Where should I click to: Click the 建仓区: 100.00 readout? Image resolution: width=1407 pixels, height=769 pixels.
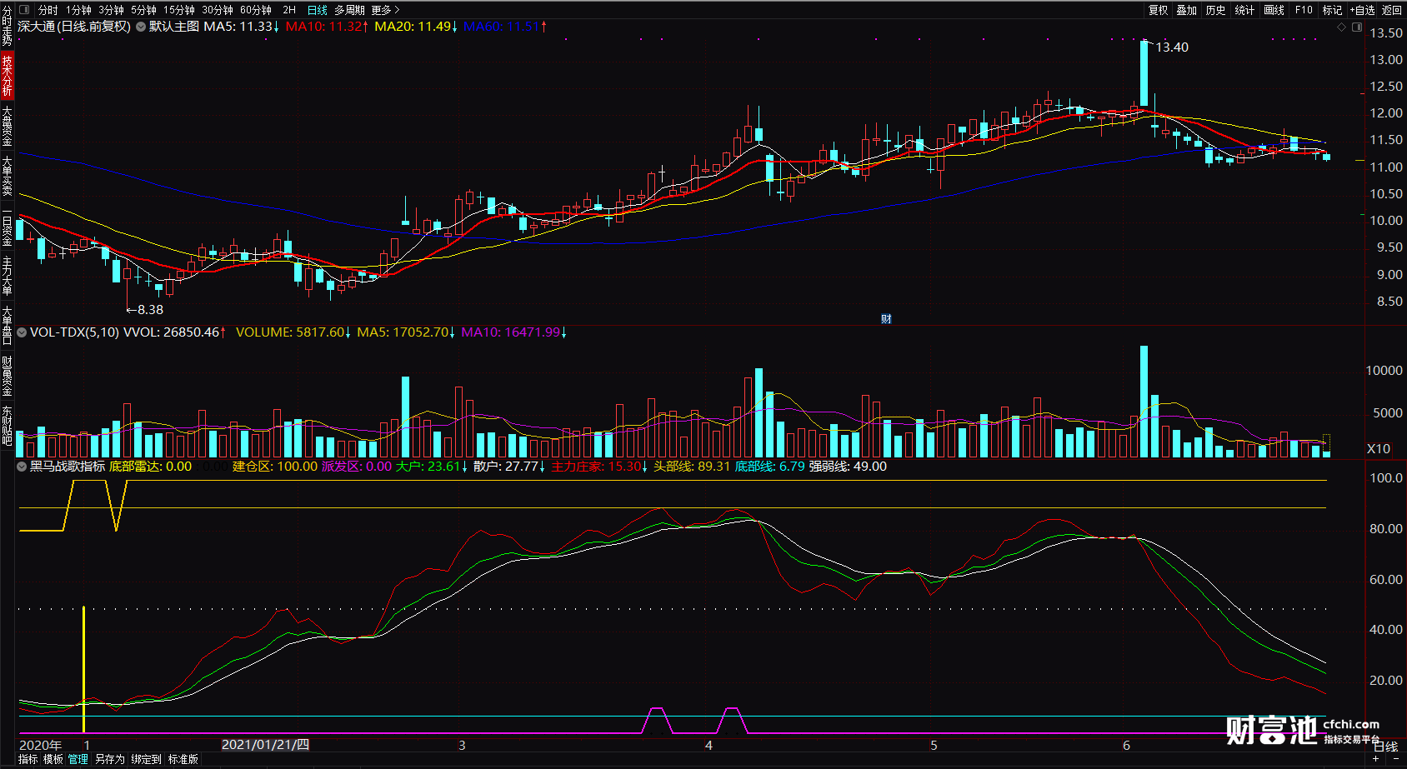click(275, 467)
